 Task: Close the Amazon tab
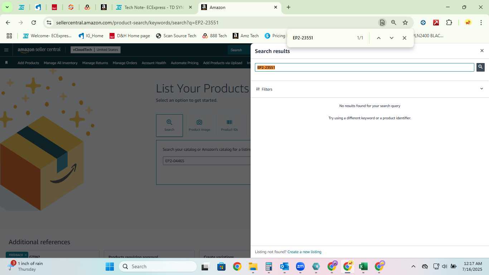pyautogui.click(x=276, y=7)
